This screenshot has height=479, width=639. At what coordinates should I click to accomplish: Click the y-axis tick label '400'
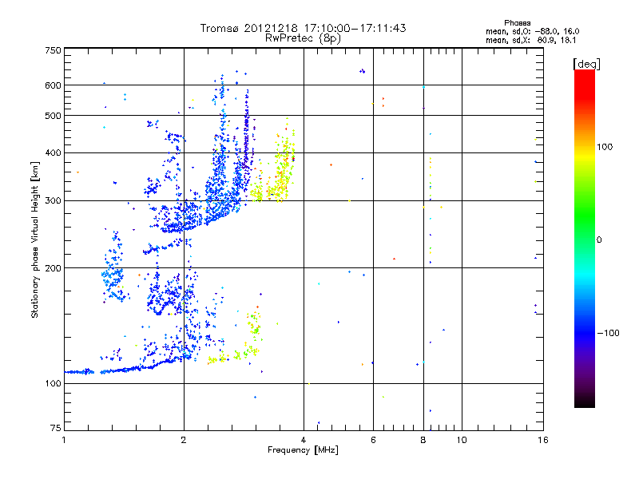click(x=53, y=152)
